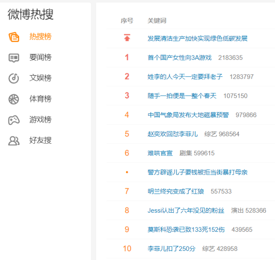This screenshot has height=260, width=275.
Task: Click rank number 3
Action: point(127,96)
